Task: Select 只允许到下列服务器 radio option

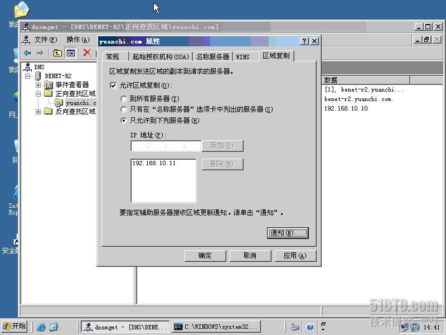Action: point(123,121)
